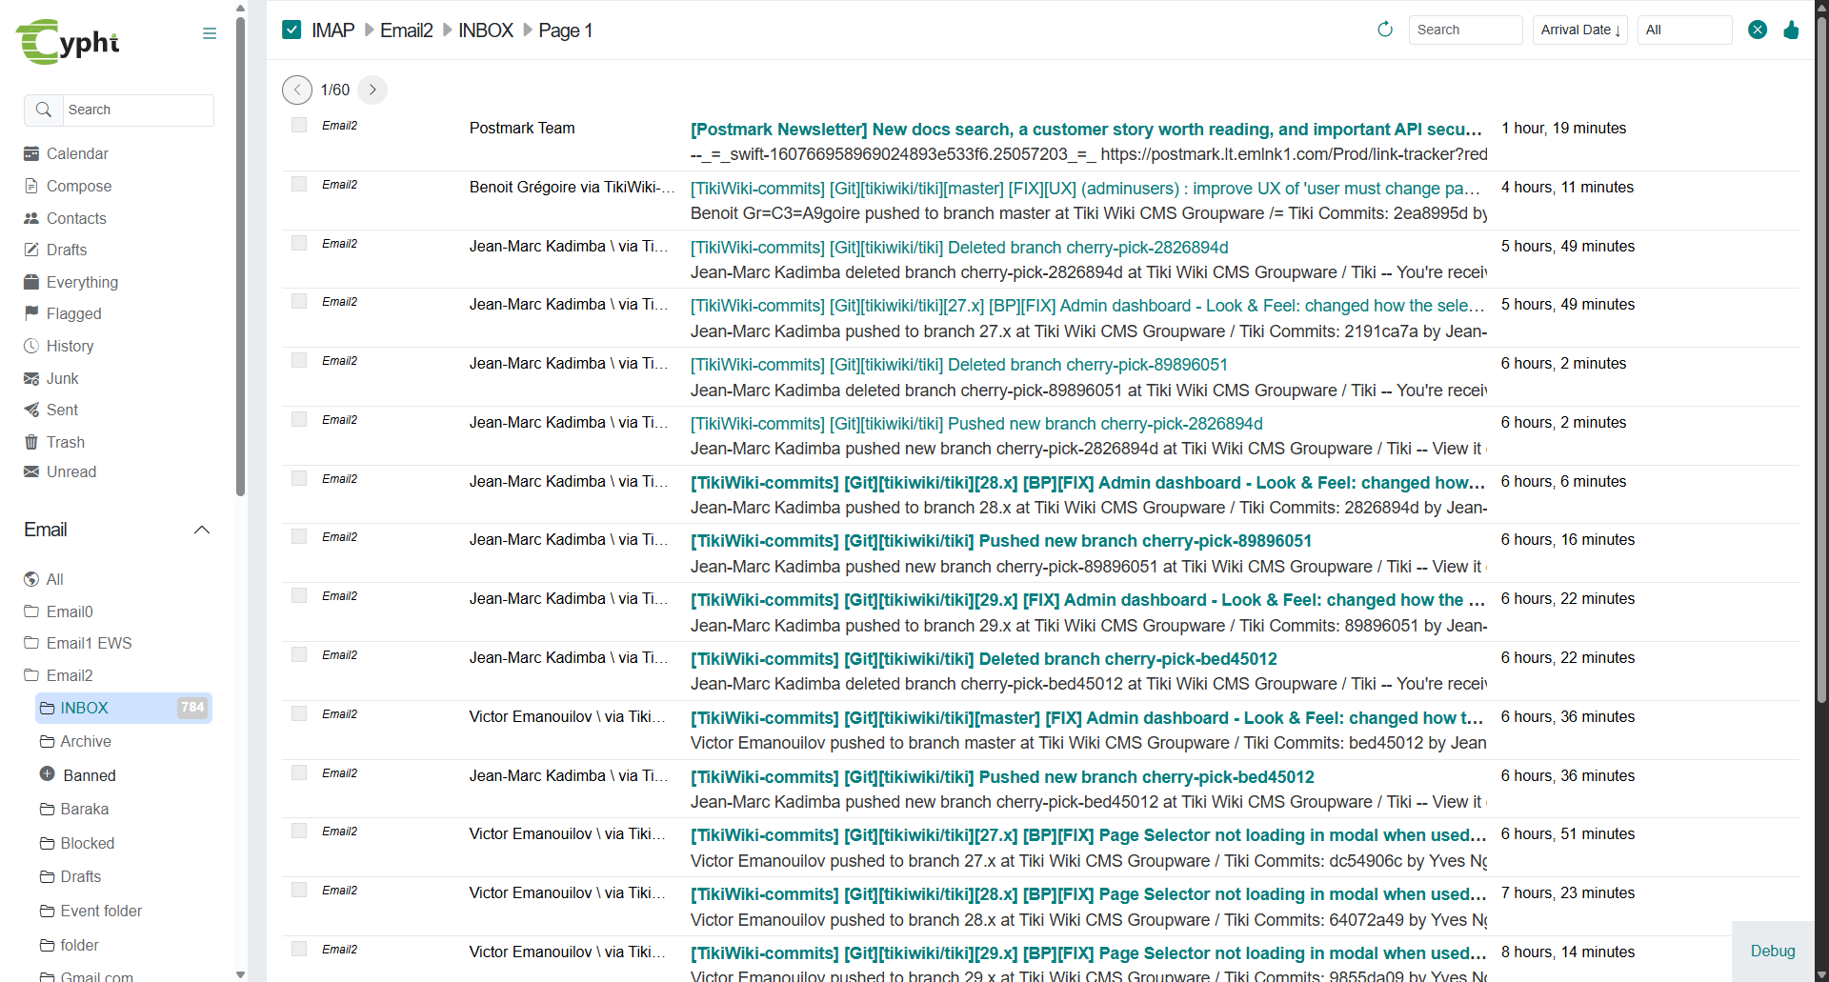The width and height of the screenshot is (1829, 982).
Task: Open the Calendar page from sidebar
Action: (77, 153)
